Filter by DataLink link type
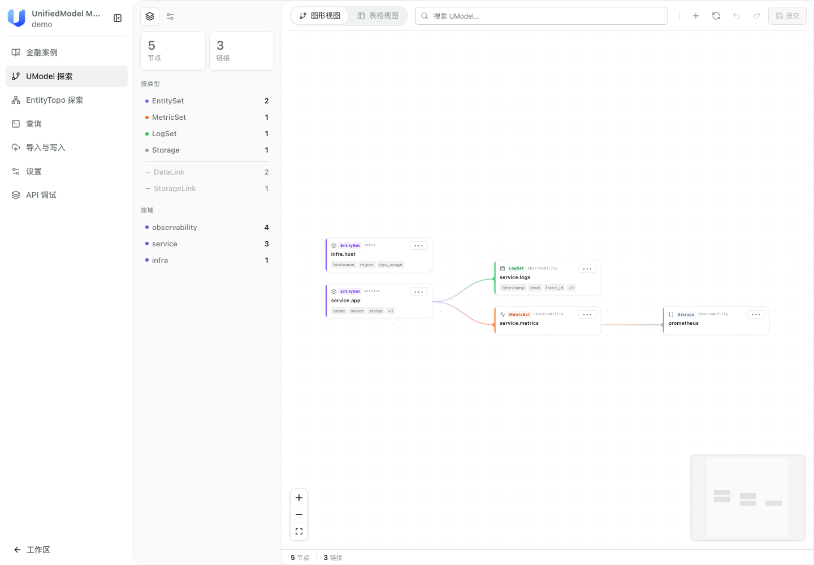 [207, 172]
